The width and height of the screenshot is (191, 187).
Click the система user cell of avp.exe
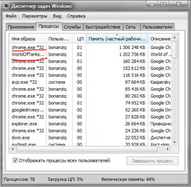(57, 82)
